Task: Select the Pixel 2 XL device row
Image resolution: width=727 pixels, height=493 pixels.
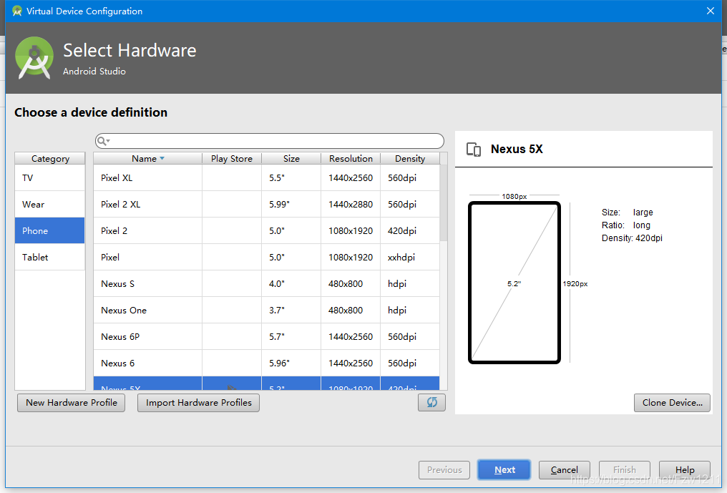Action: point(267,205)
